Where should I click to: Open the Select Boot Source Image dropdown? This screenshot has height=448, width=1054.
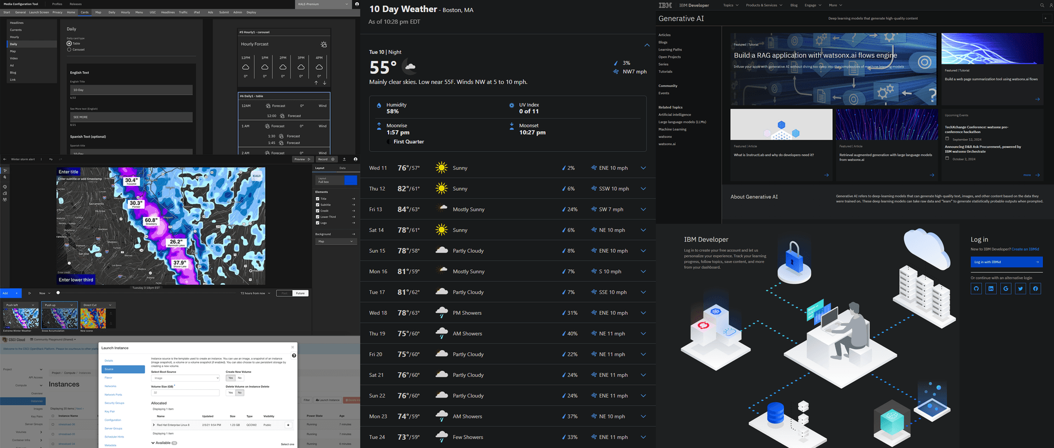(x=186, y=378)
